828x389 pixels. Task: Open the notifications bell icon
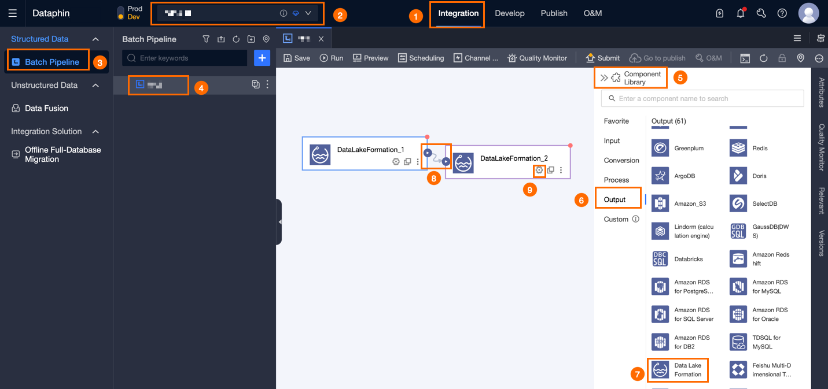point(740,13)
